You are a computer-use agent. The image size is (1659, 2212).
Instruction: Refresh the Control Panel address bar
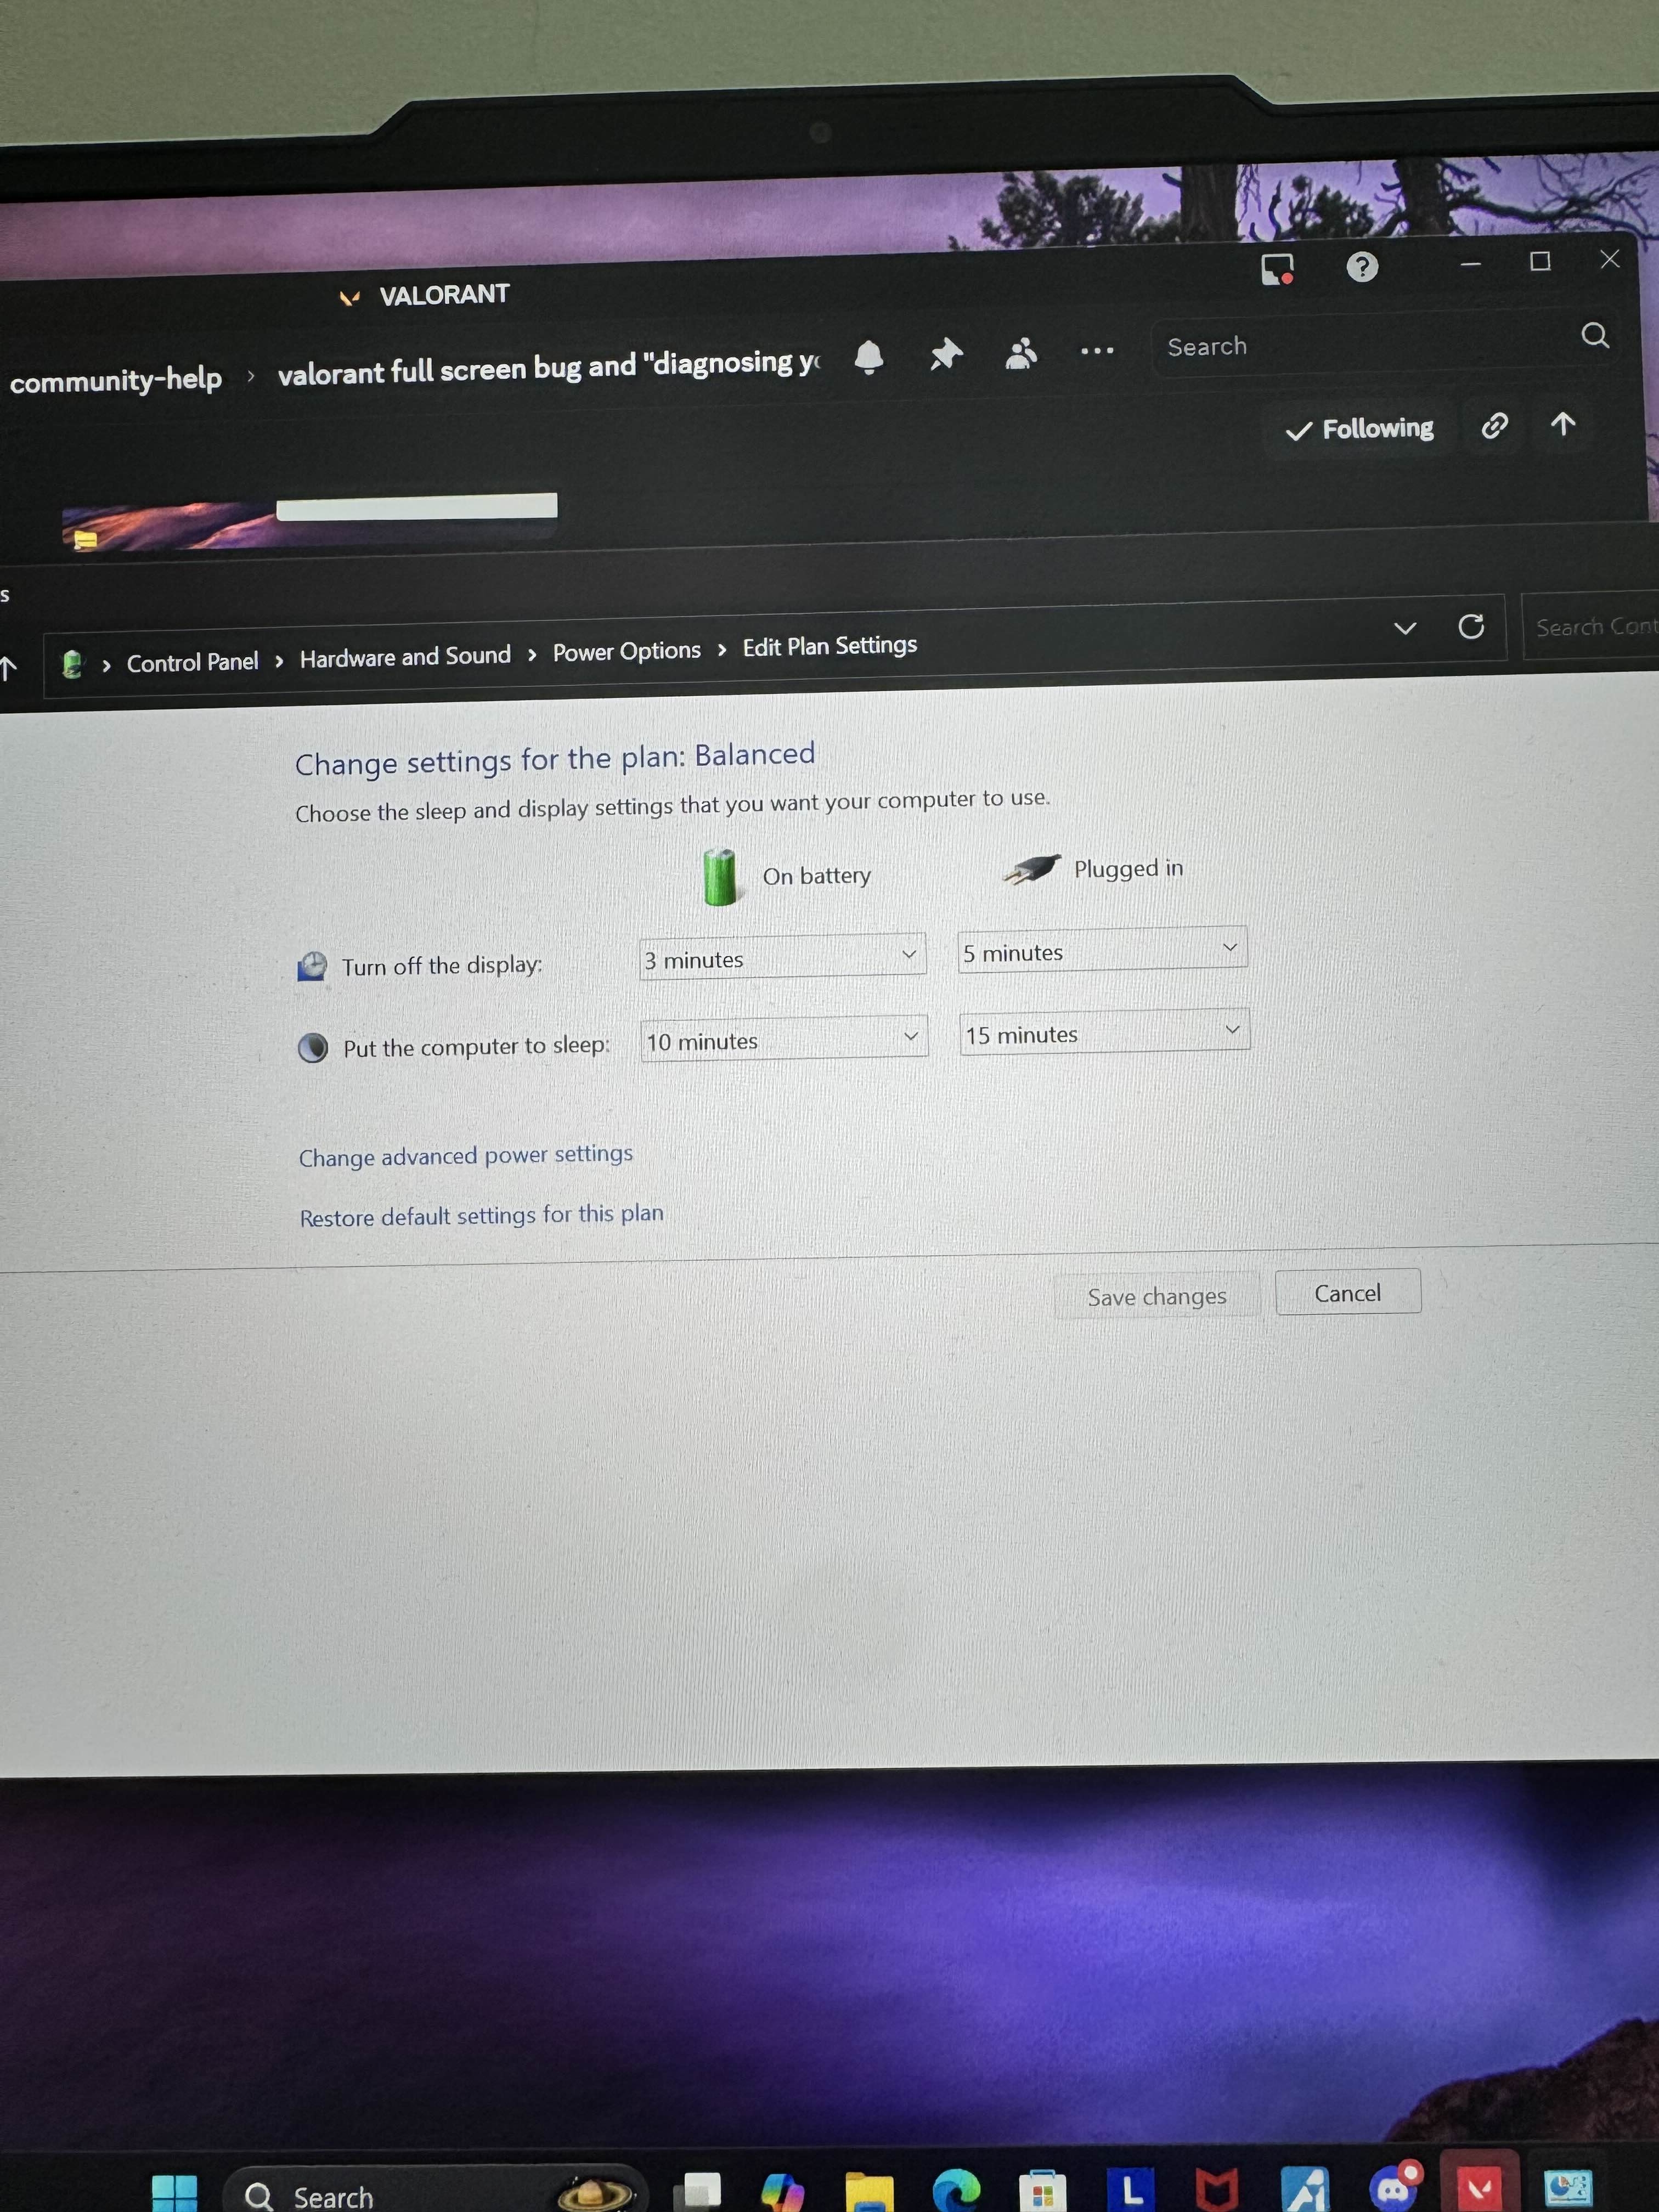click(x=1470, y=627)
